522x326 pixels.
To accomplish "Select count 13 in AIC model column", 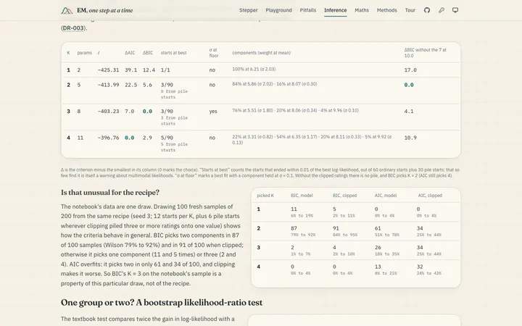I will 378,267.
